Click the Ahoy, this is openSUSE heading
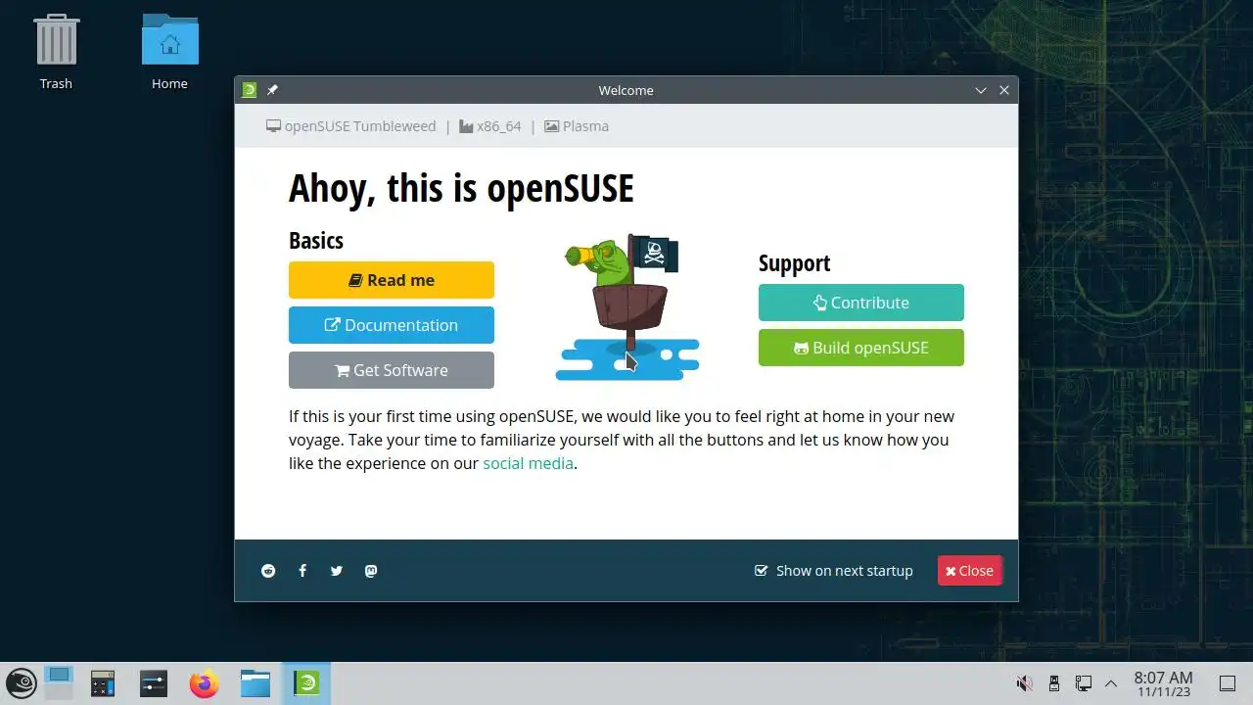The height and width of the screenshot is (705, 1253). [461, 187]
